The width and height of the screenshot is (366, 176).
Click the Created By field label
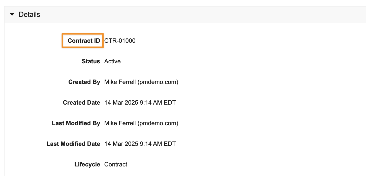click(84, 82)
